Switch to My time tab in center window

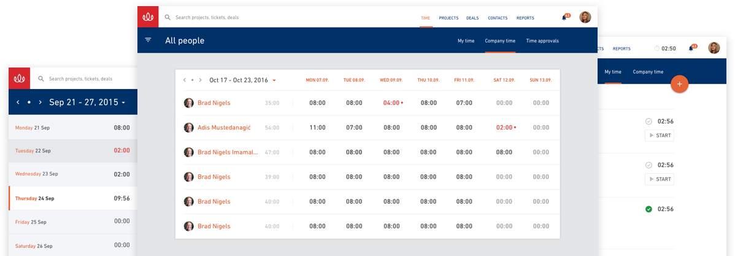click(466, 41)
